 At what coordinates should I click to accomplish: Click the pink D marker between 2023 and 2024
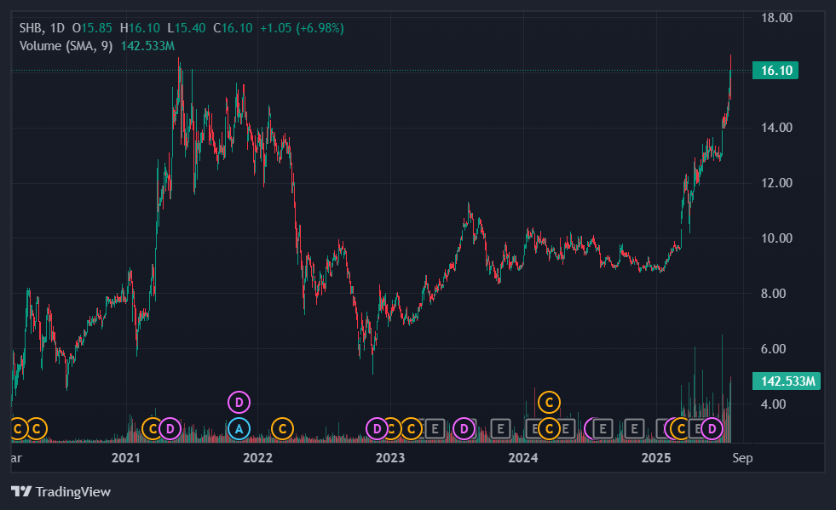(x=464, y=428)
